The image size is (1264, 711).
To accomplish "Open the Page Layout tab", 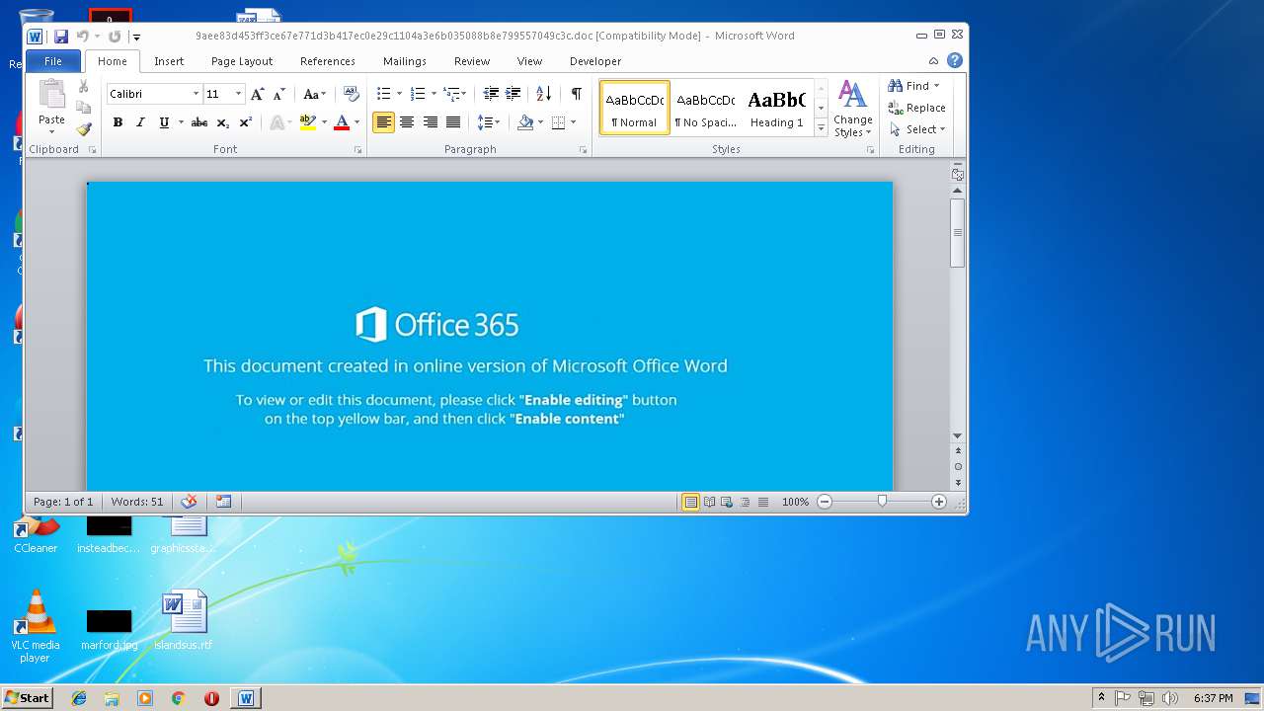I will 242,61.
